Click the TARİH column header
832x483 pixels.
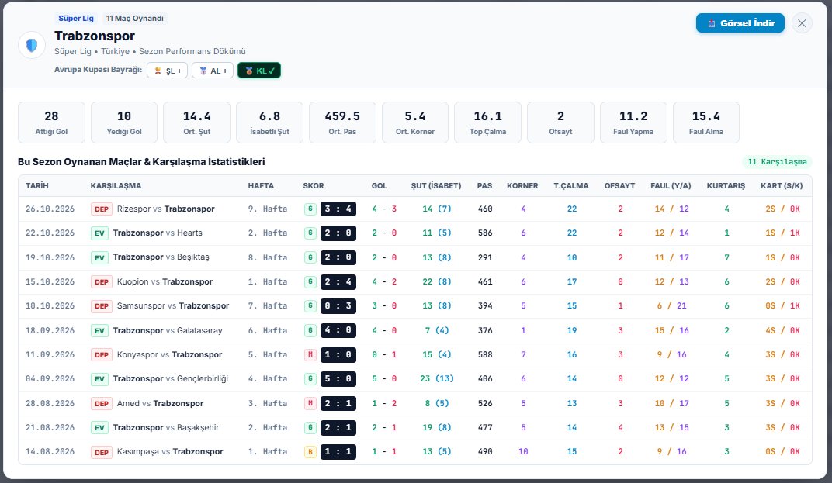click(x=37, y=186)
